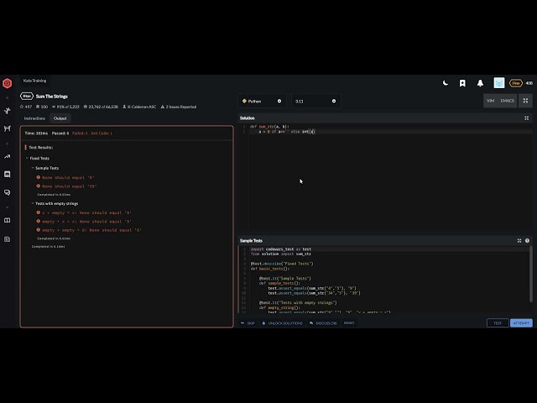Open the Discussions speech bubbles sidebar icon
Screen dimensions: 537x403
click(x=8, y=192)
